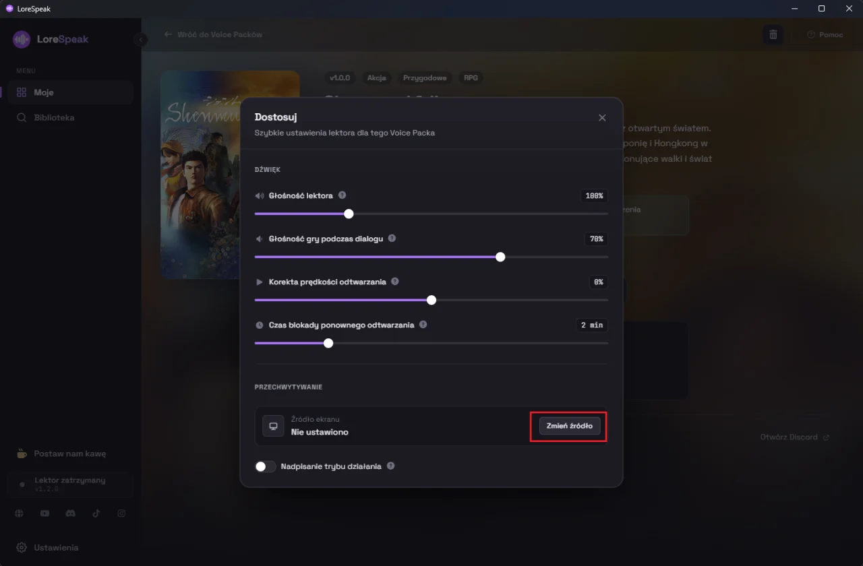Image resolution: width=863 pixels, height=566 pixels.
Task: Open the YouTube icon in sidebar
Action: (x=44, y=513)
